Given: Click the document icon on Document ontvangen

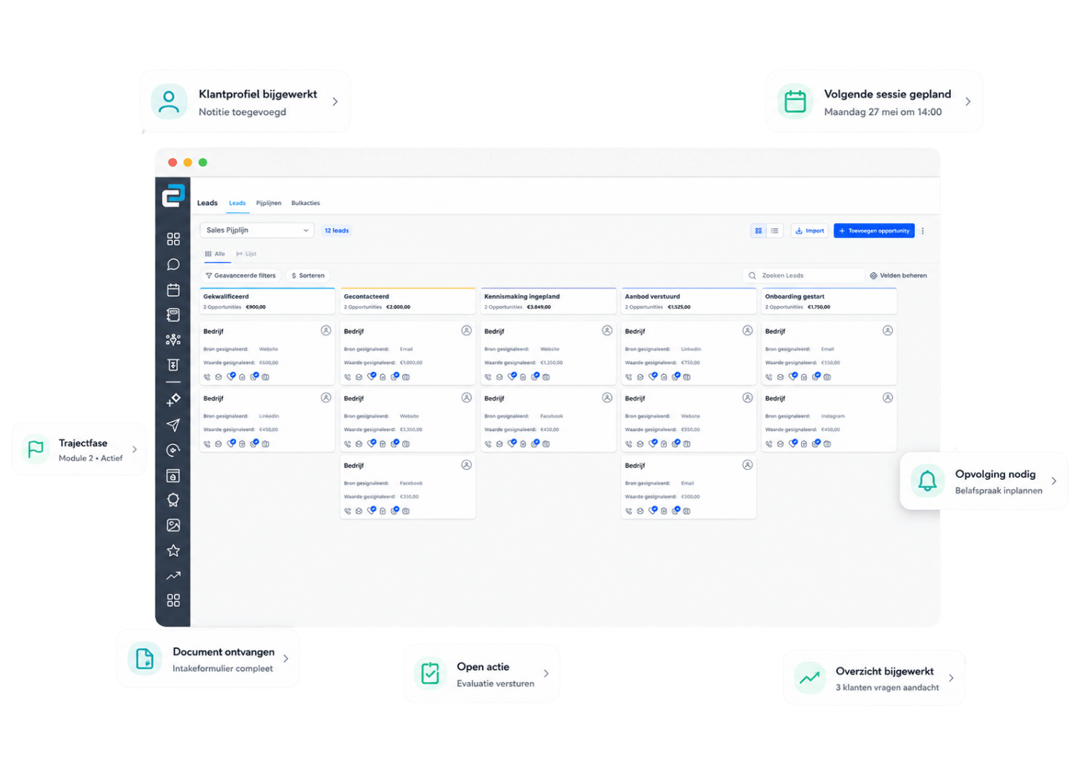Looking at the screenshot, I should coord(145,659).
